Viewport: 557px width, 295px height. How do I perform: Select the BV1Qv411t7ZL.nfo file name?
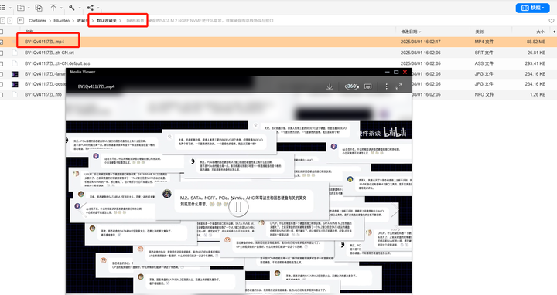(43, 95)
